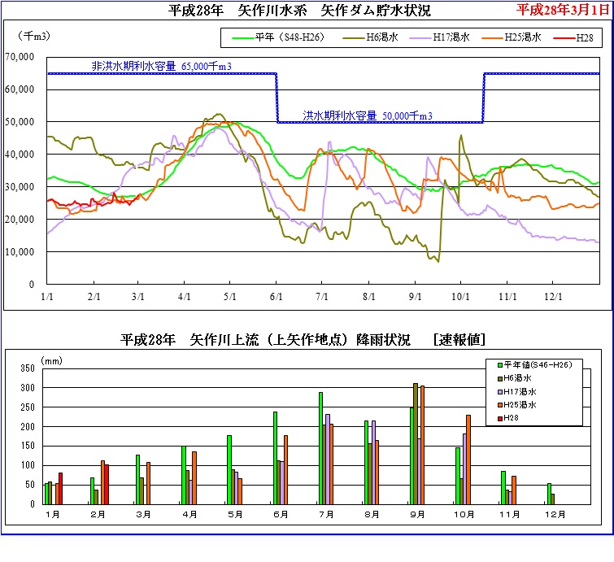Click y-axis value 40,000
The height and width of the screenshot is (562, 614).
(20, 155)
